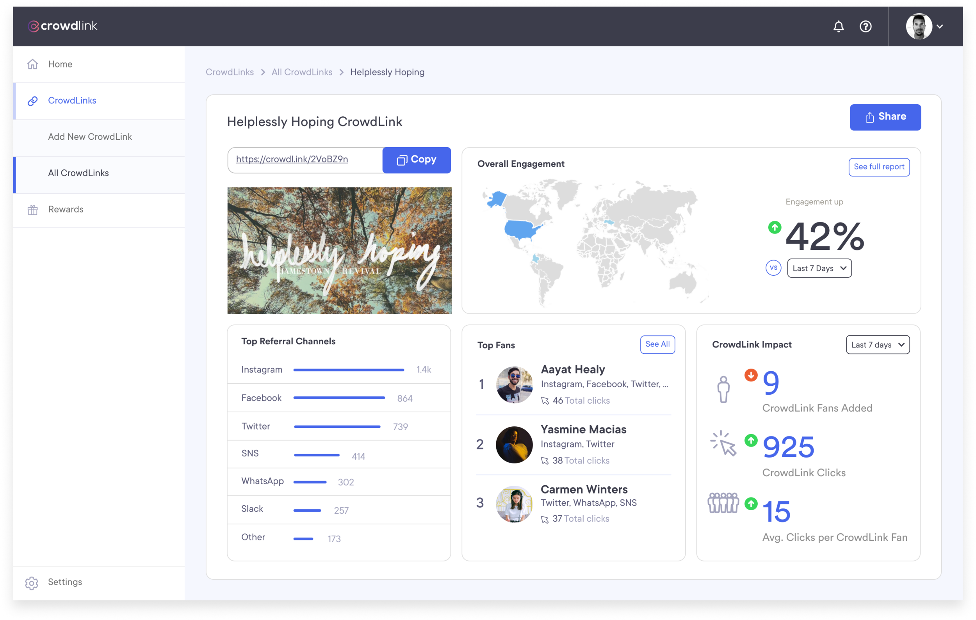Screen dimensions: 976x620
Task: Click the CrowdLink Clicks cursor icon
Action: tap(723, 444)
